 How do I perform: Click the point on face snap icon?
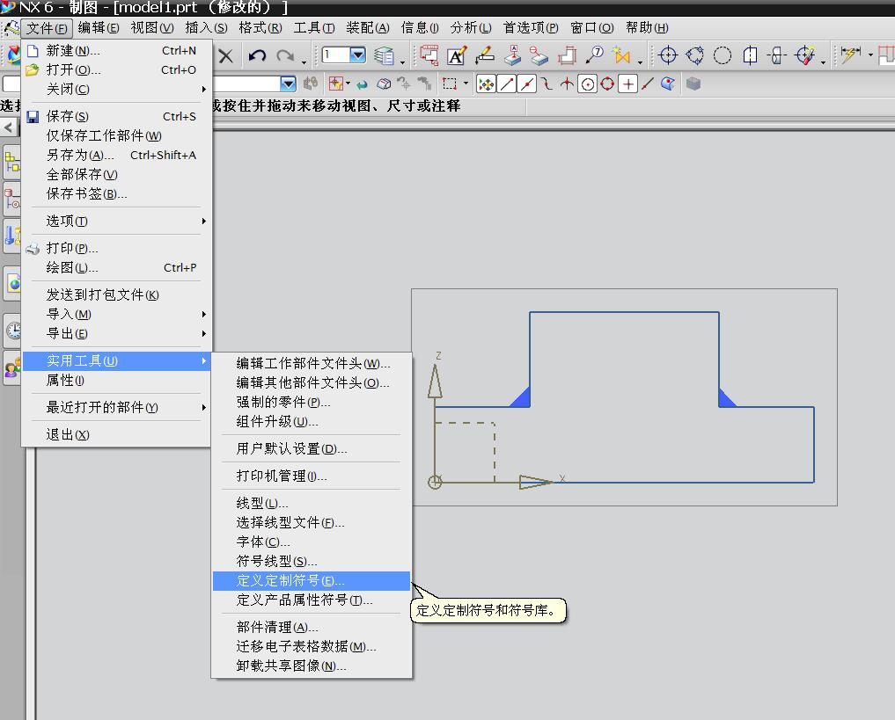668,84
